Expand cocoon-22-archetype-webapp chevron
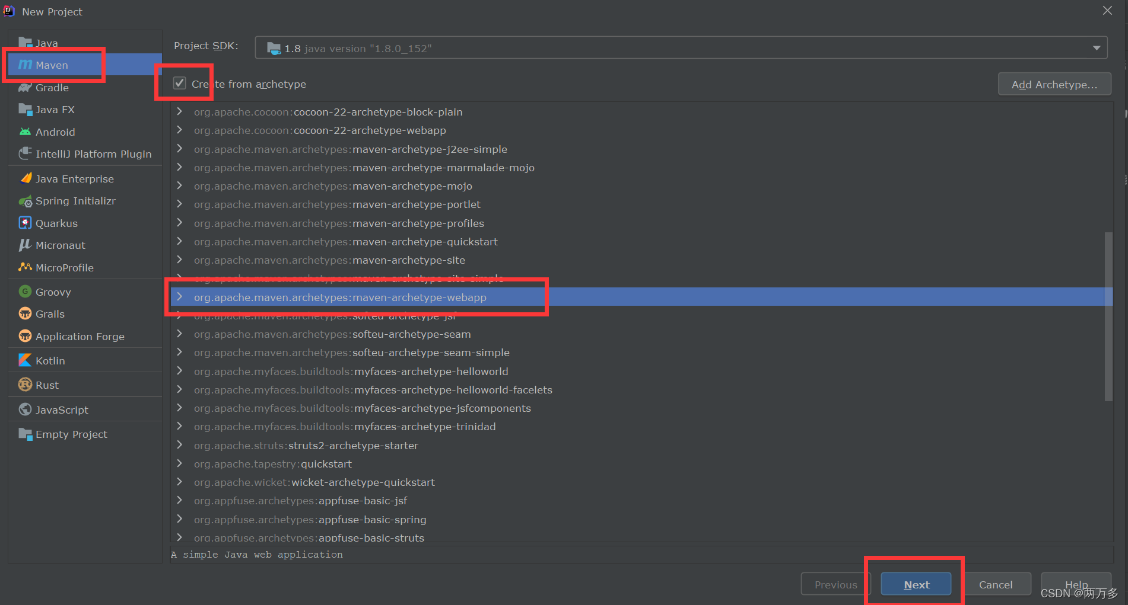Screen dimensions: 1128x605 click(x=179, y=130)
